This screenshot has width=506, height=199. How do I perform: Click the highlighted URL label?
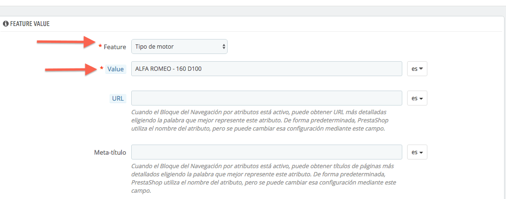pos(118,98)
